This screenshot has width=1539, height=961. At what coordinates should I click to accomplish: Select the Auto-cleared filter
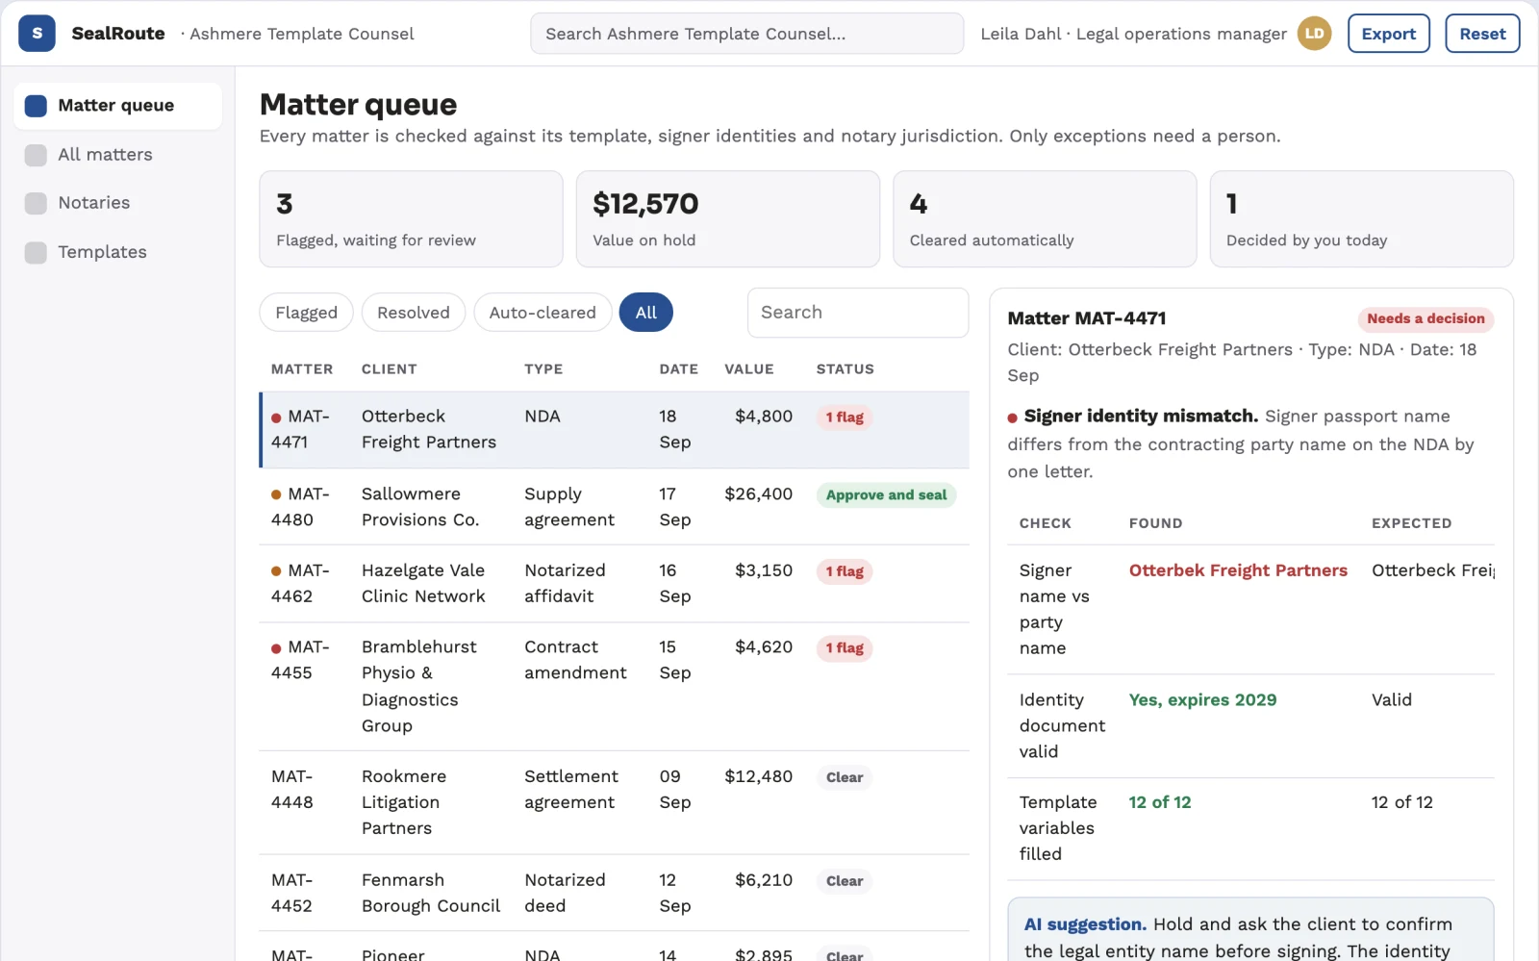pyautogui.click(x=542, y=313)
